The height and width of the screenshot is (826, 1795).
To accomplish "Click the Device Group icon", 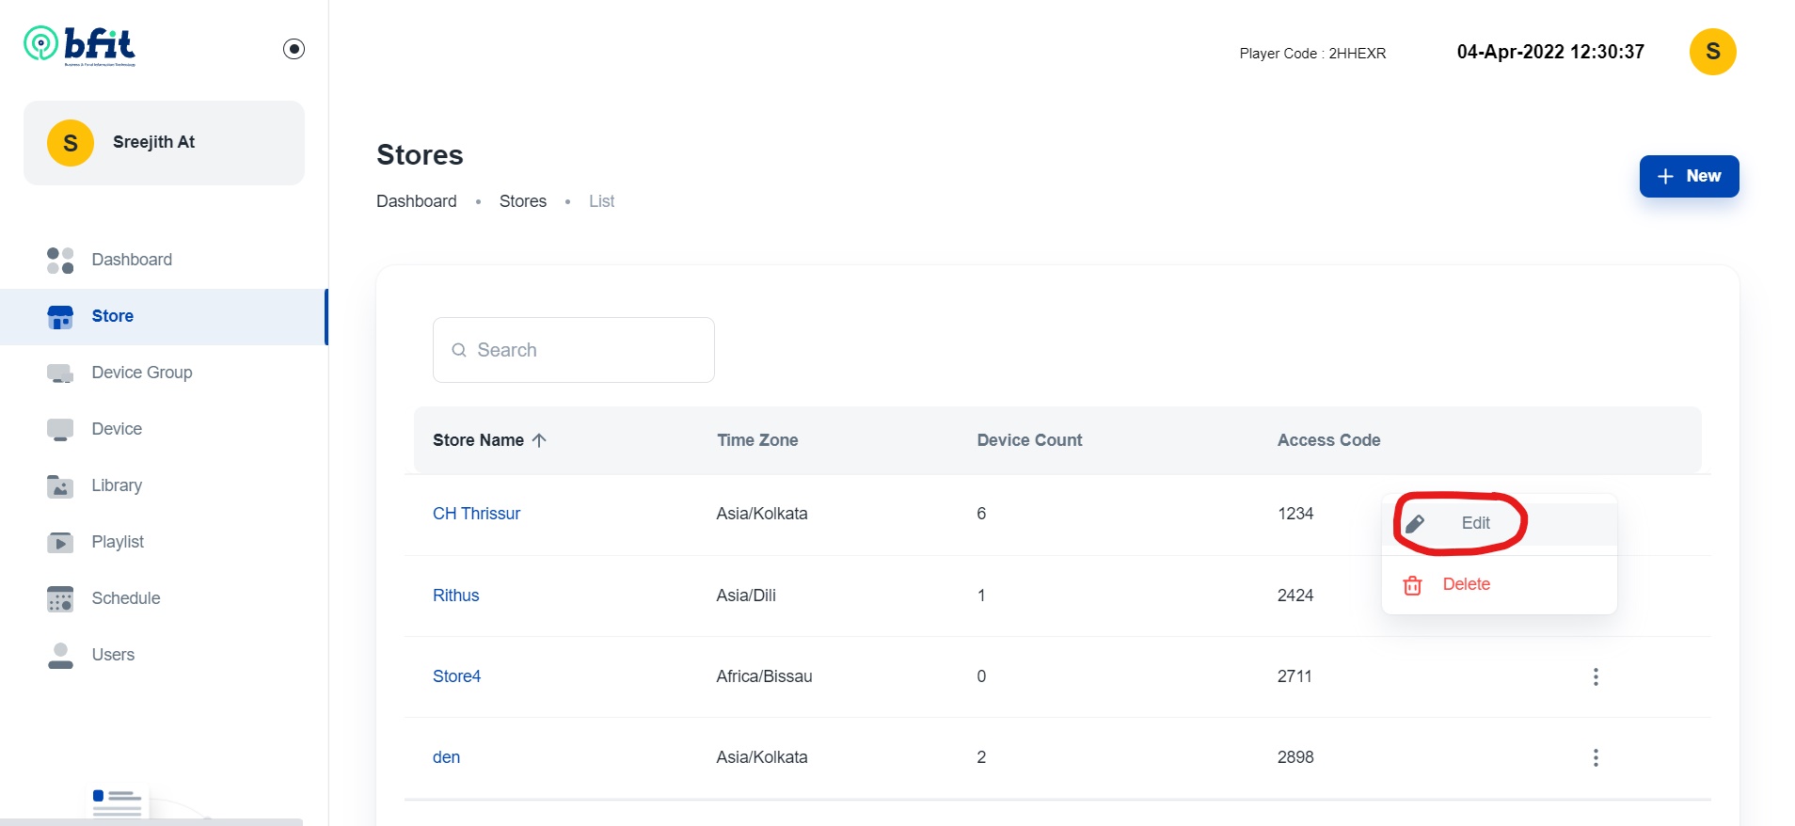I will [60, 373].
